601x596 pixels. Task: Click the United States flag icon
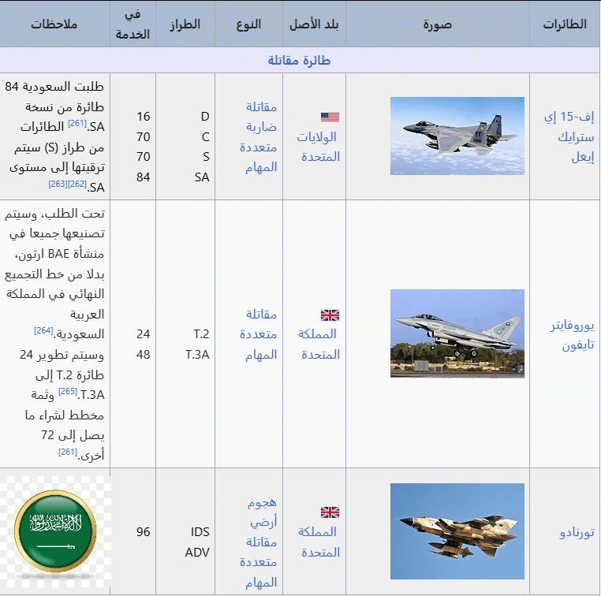tap(330, 117)
